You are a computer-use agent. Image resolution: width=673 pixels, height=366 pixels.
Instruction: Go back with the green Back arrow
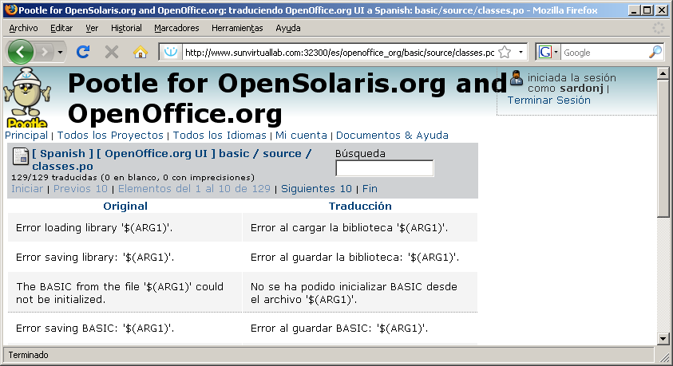tap(20, 53)
